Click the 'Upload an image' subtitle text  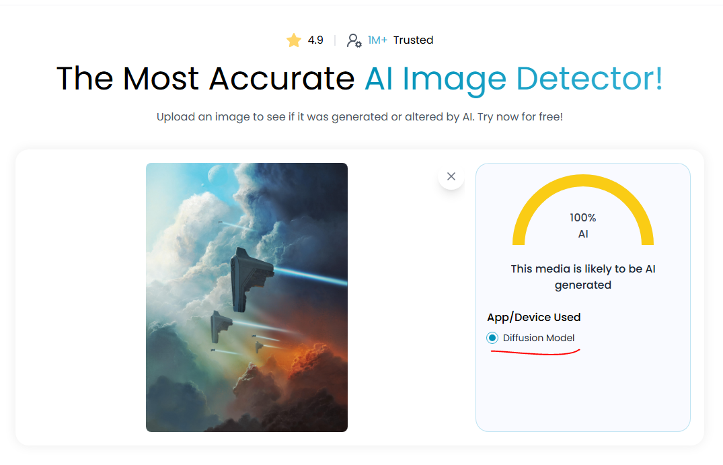click(x=360, y=116)
